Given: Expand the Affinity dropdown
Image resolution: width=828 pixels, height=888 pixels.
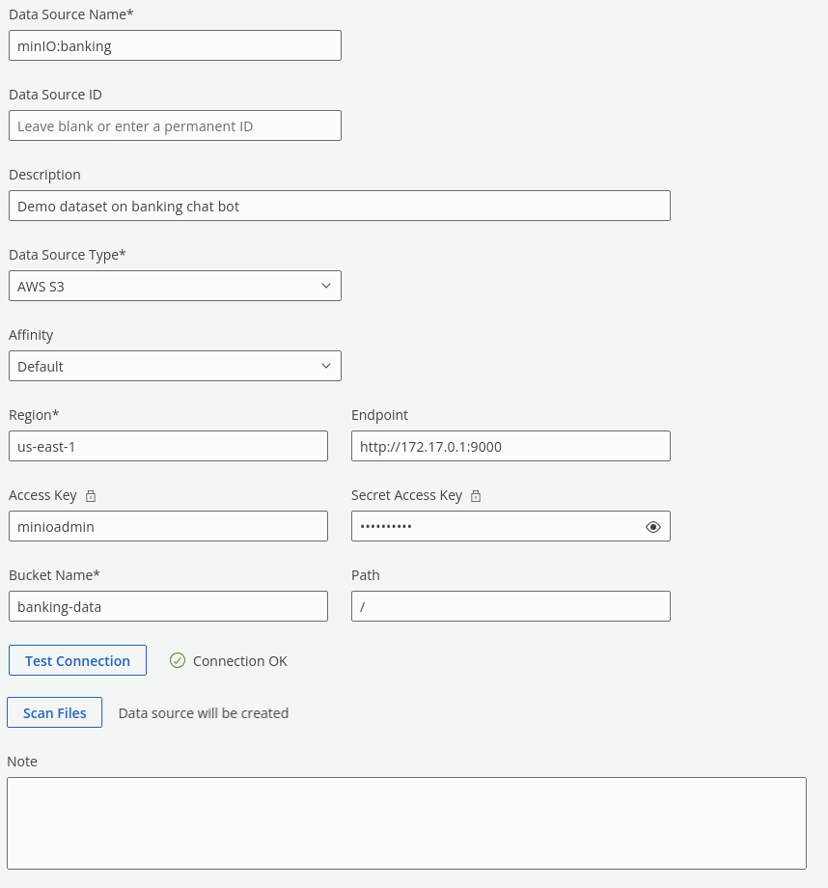Looking at the screenshot, I should click(x=174, y=366).
